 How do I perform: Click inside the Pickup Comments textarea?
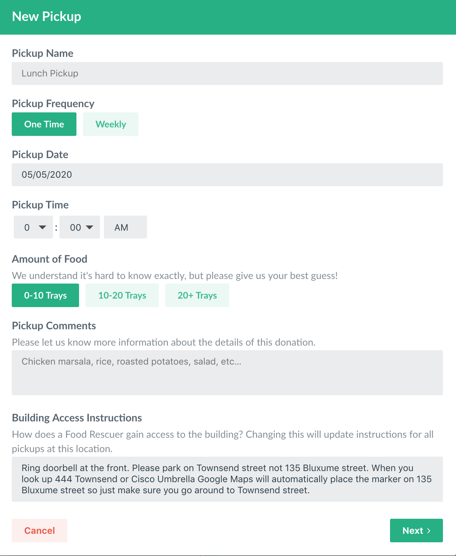228,372
